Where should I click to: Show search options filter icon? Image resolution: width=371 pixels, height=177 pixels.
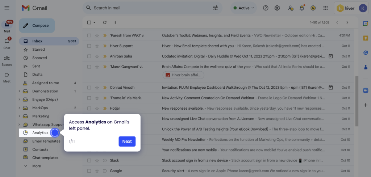pyautogui.click(x=216, y=8)
